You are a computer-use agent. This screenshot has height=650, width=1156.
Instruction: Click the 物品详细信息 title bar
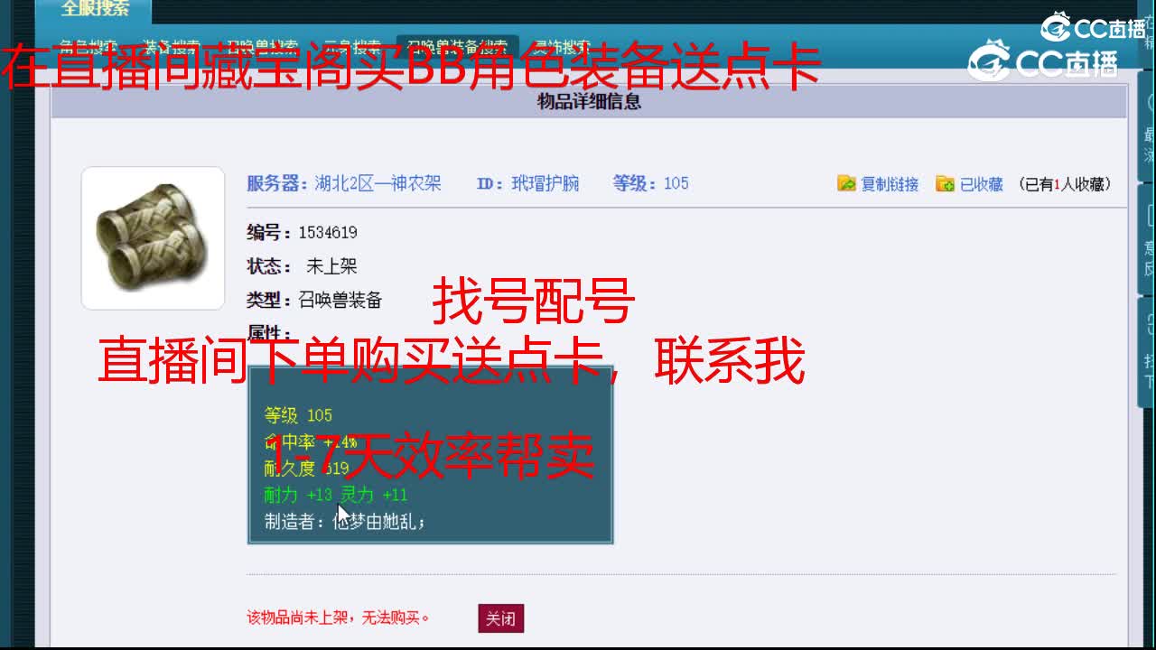[x=587, y=102]
